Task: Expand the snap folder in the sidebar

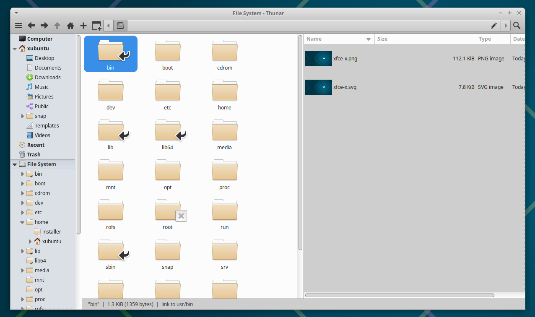Action: tap(23, 116)
